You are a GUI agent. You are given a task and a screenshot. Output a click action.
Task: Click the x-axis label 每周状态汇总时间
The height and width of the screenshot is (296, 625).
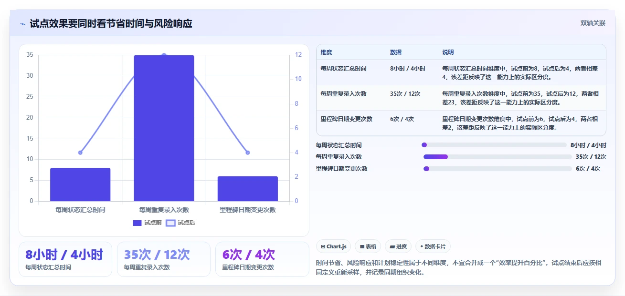(x=80, y=210)
